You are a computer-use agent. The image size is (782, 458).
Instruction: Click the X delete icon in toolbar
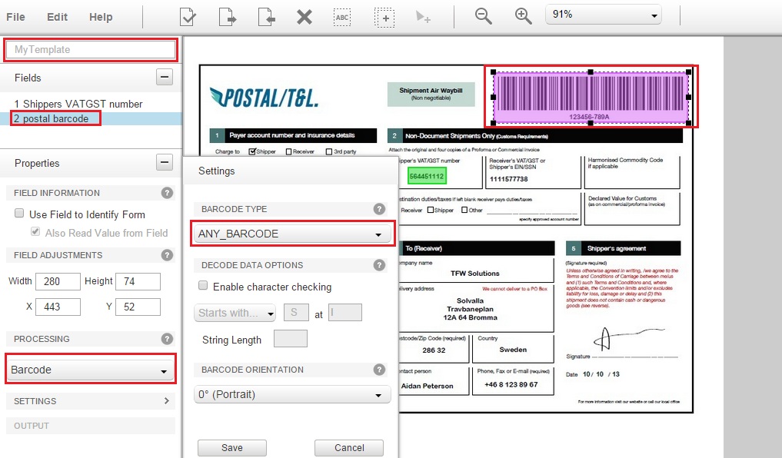[304, 16]
